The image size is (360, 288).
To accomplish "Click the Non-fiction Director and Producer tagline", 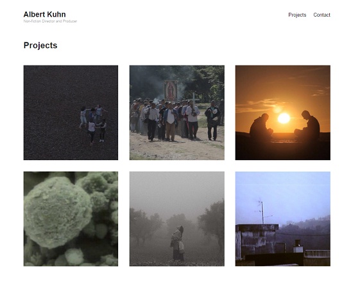I will [x=50, y=21].
